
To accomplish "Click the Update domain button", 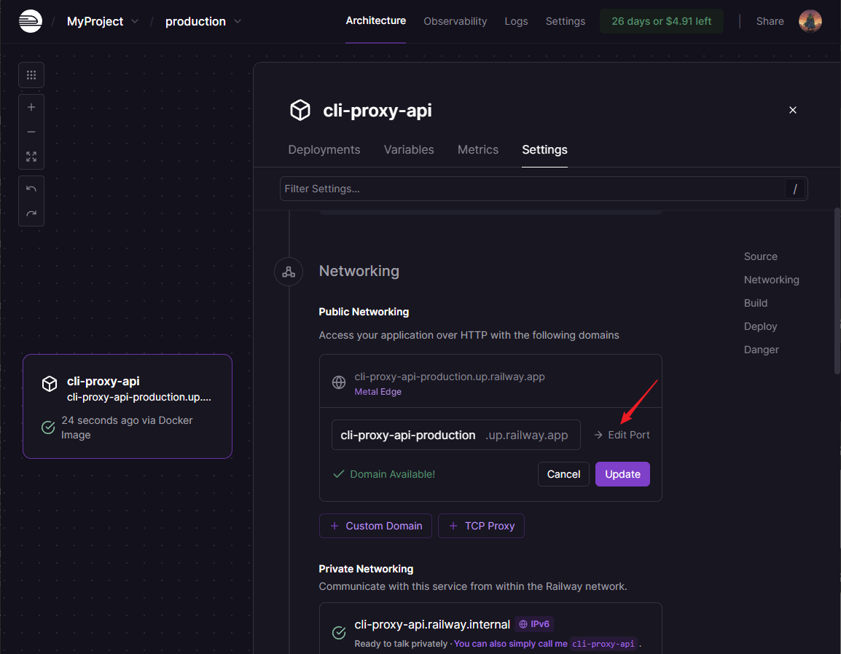I will click(622, 474).
